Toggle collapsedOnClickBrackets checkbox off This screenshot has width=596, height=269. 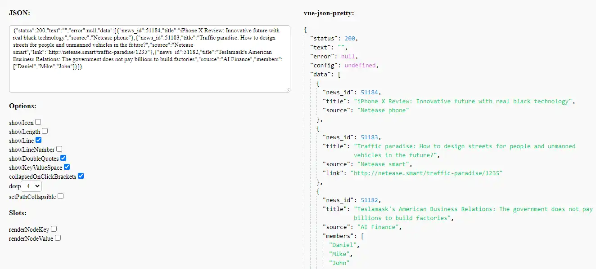[x=81, y=176]
